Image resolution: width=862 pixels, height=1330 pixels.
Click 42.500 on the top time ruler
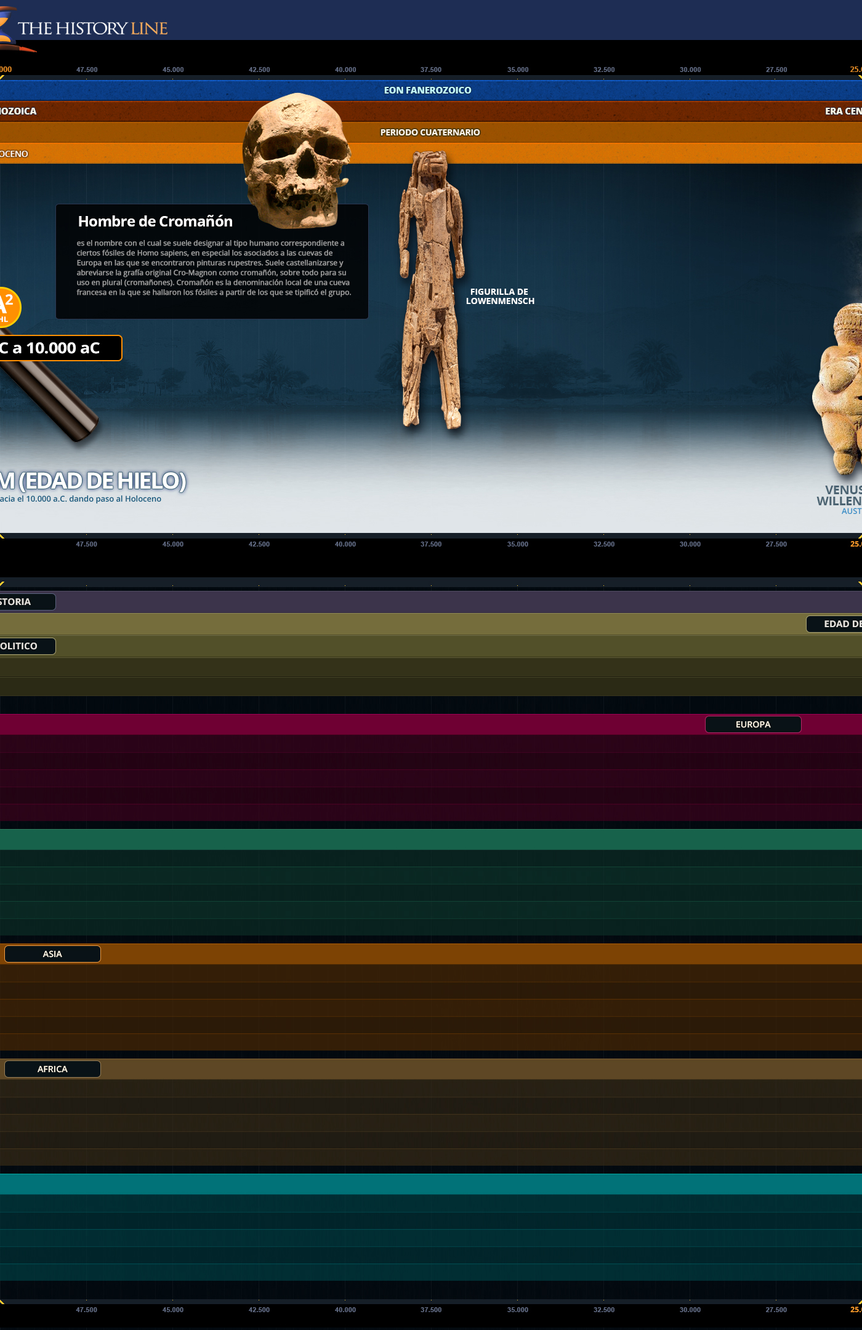tap(259, 70)
